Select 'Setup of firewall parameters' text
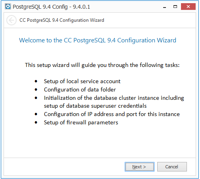Viewport: 200px width, 179px height. (x=81, y=123)
